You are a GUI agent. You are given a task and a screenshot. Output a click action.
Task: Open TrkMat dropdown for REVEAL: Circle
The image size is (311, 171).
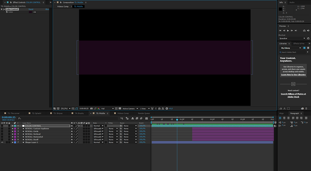tap(113, 131)
